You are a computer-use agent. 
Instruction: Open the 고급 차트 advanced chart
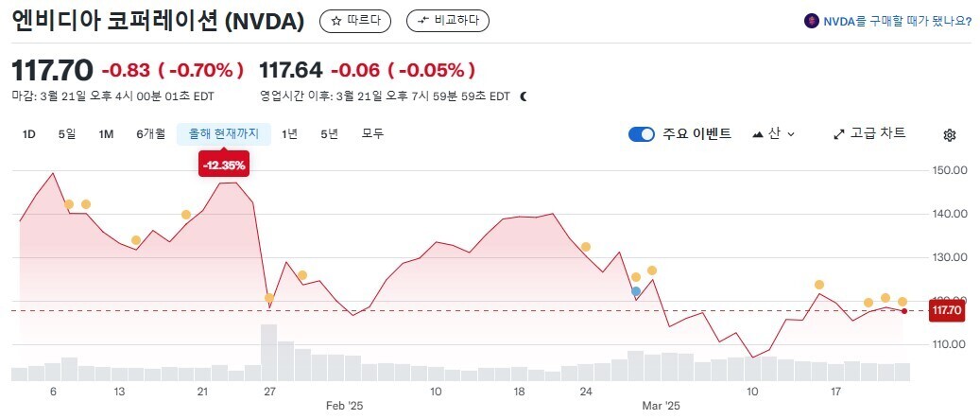point(869,134)
